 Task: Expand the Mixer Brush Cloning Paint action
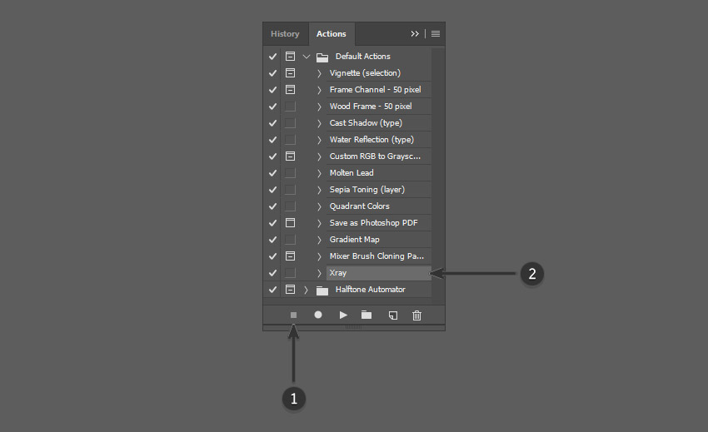pyautogui.click(x=319, y=256)
